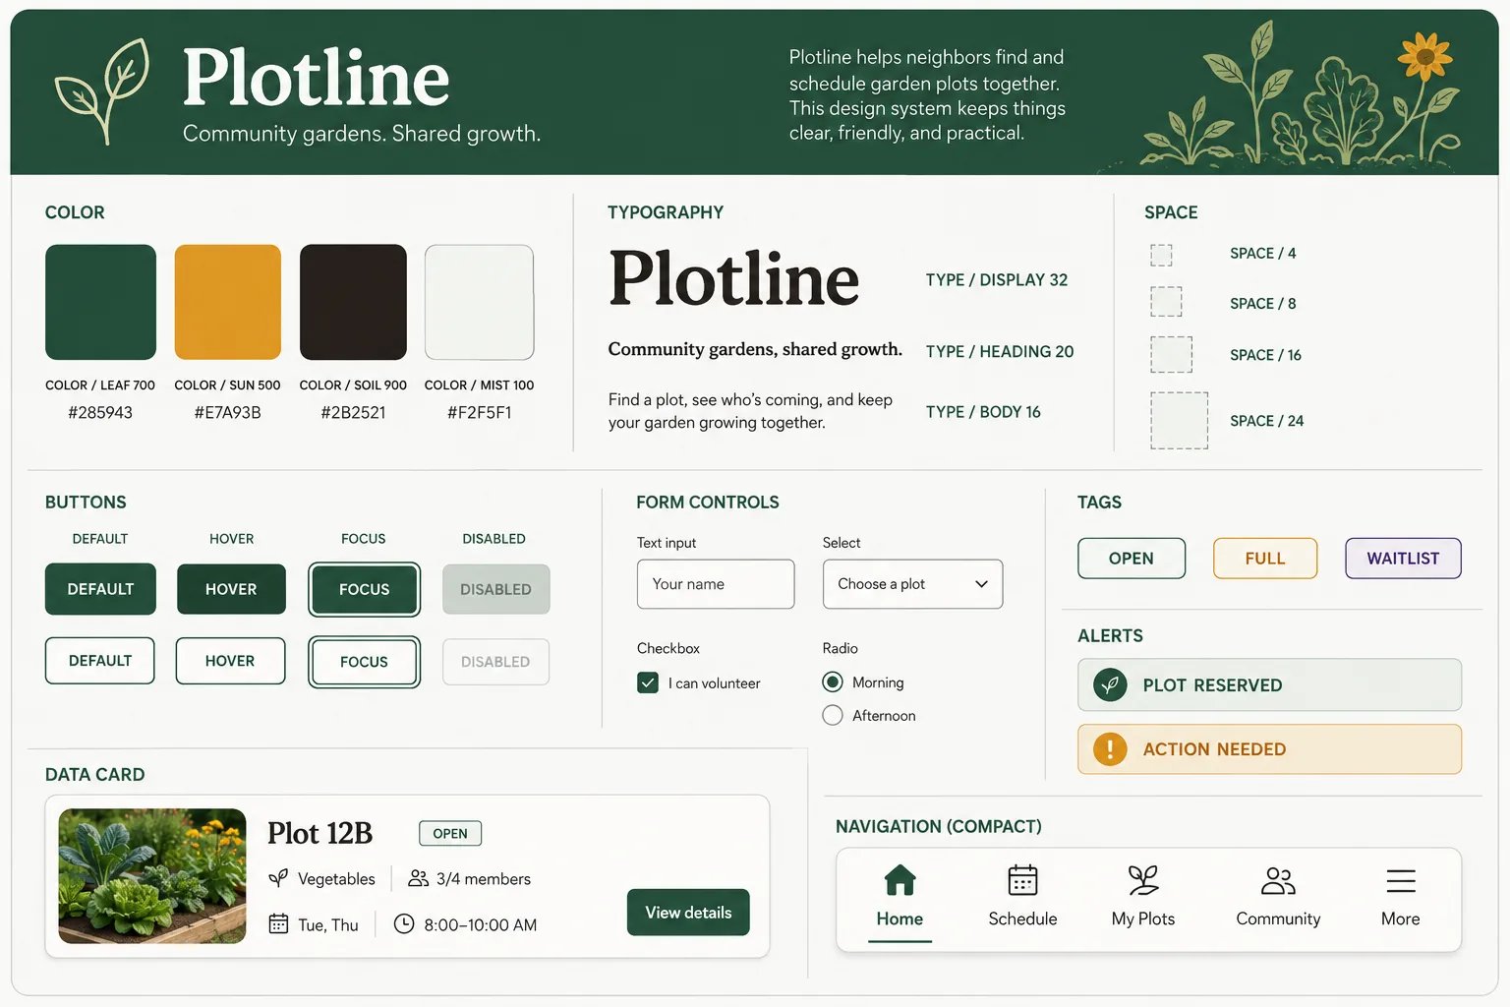Select the Sun 500 orange color swatch
Screen dimensions: 1510x1007
227,302
